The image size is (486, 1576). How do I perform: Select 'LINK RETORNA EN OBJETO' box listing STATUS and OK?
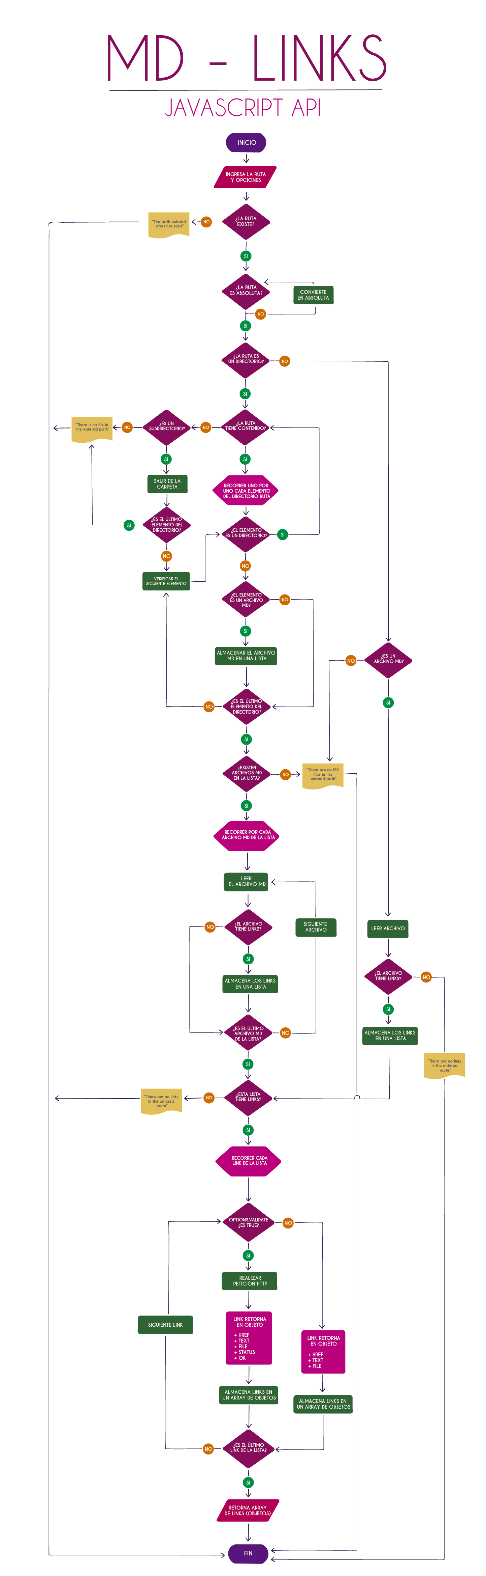[x=249, y=1337]
